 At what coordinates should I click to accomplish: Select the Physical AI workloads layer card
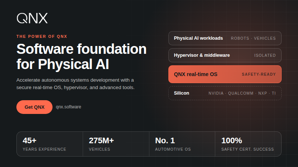point(225,38)
